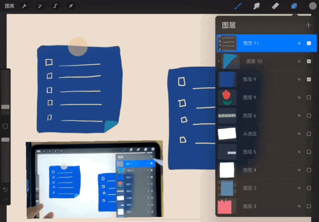Open blend mode N for 从选区 layer
319x222 pixels.
point(299,134)
